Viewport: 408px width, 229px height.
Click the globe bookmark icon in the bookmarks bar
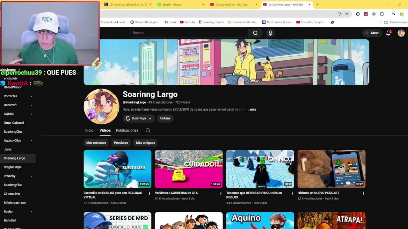(x=332, y=22)
